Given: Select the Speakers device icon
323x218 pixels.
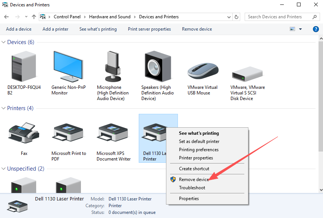Looking at the screenshot, I should (158, 66).
